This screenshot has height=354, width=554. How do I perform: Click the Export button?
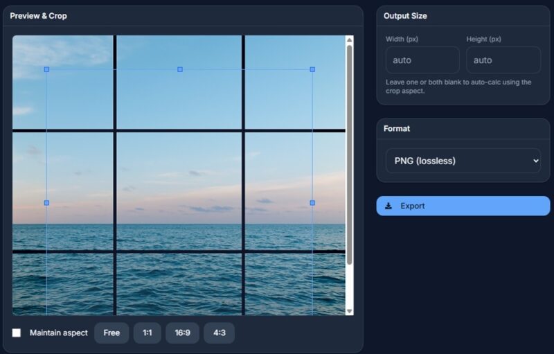tap(463, 206)
